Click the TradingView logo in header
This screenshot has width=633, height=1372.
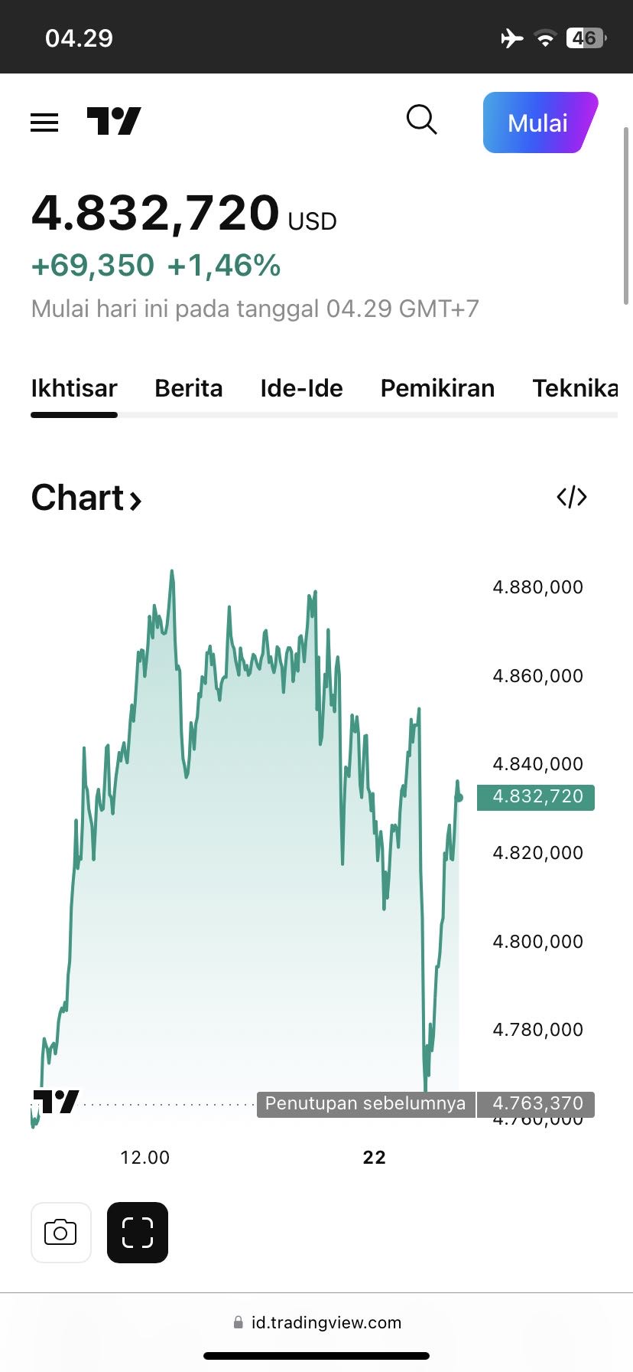tap(114, 122)
